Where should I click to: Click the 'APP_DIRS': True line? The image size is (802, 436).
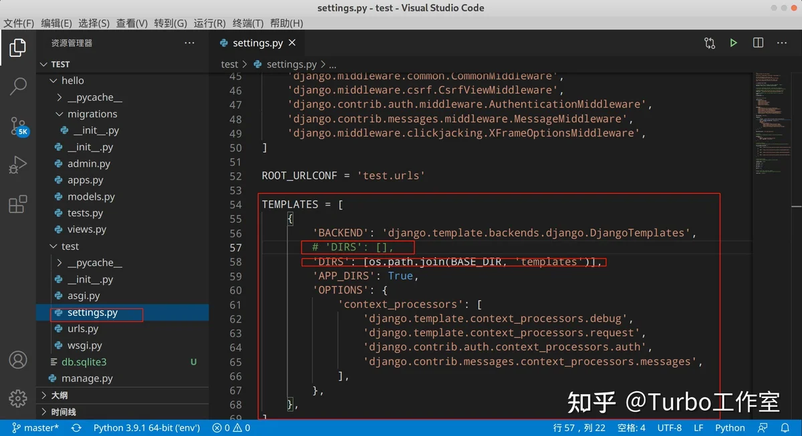pos(366,276)
